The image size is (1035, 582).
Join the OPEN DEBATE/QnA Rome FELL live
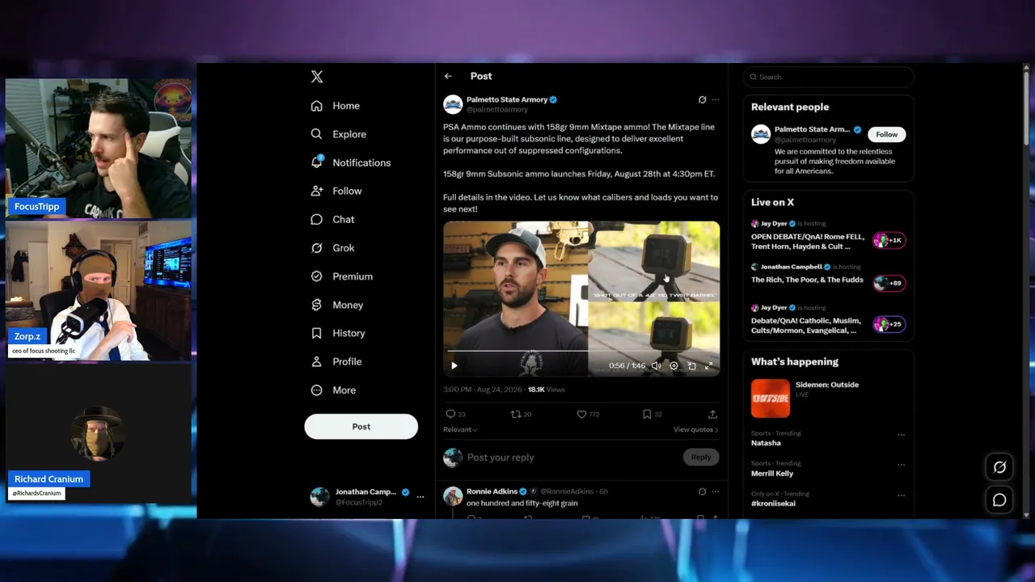[808, 242]
